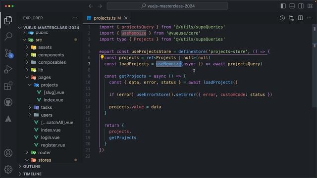Go forward with the right arrow

tap(100, 6)
